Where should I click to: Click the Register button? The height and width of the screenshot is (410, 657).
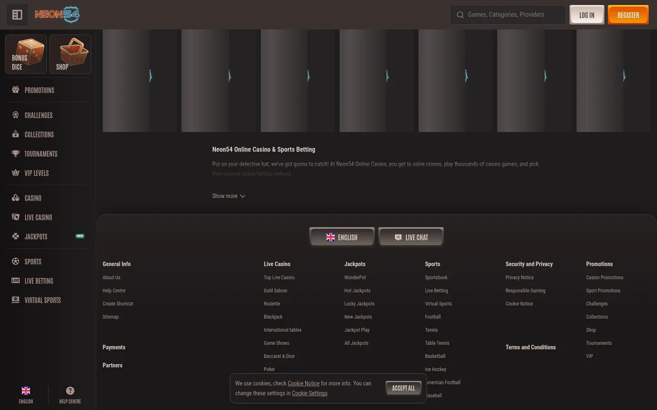pyautogui.click(x=628, y=15)
